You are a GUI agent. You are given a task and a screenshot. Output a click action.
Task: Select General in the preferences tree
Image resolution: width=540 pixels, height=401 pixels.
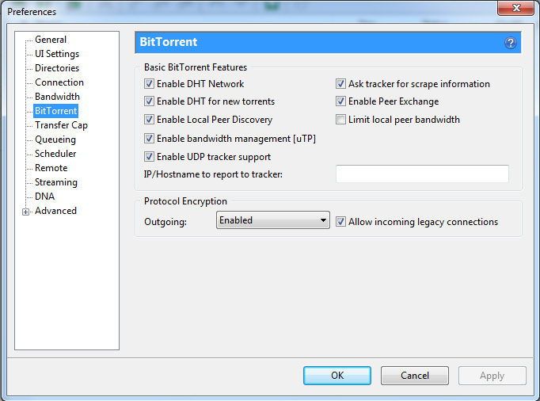[x=51, y=40]
